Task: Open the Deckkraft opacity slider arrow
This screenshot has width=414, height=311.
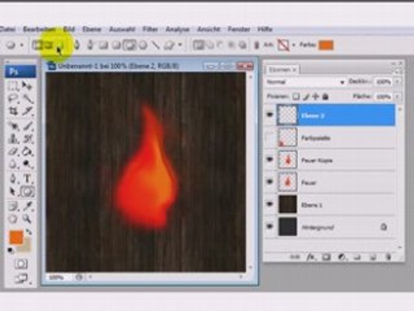Action: coord(398,82)
